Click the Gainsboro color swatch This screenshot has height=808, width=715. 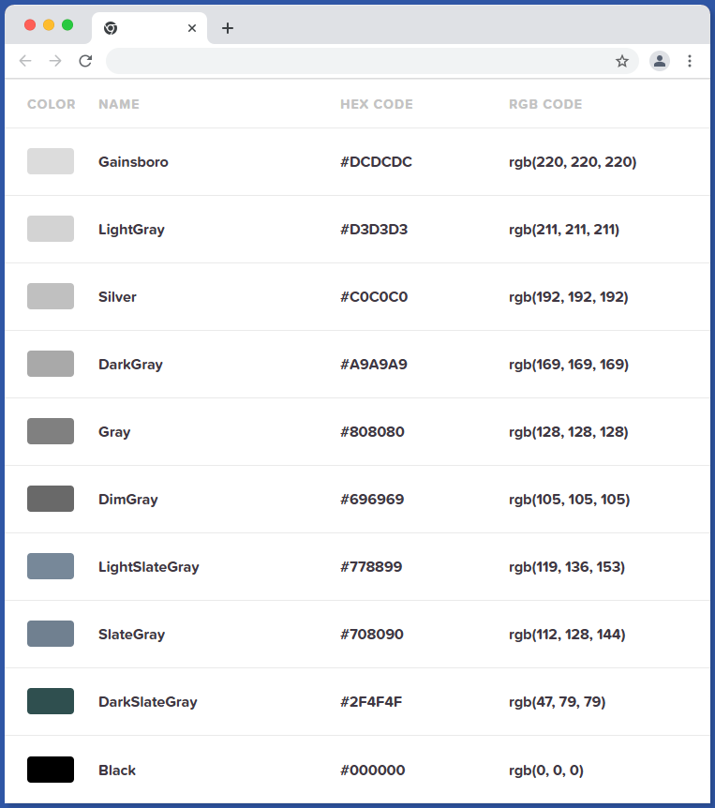[x=51, y=161]
